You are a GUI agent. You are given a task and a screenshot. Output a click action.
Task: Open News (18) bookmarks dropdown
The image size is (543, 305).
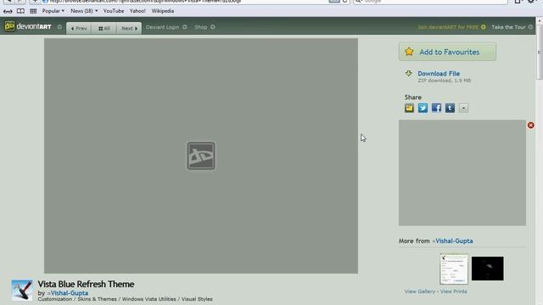[x=84, y=11]
